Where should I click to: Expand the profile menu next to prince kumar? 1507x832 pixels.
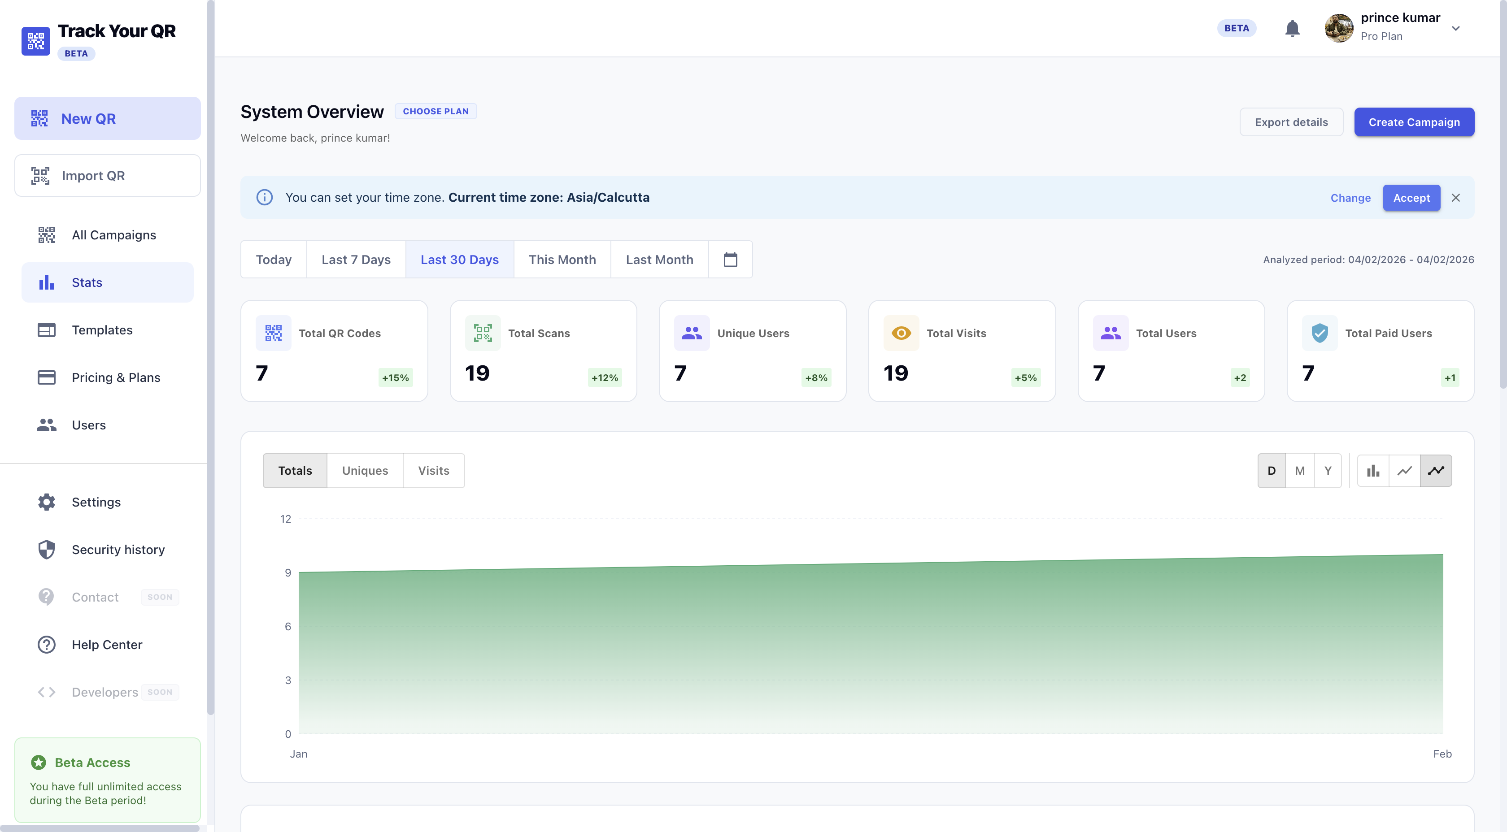tap(1456, 27)
